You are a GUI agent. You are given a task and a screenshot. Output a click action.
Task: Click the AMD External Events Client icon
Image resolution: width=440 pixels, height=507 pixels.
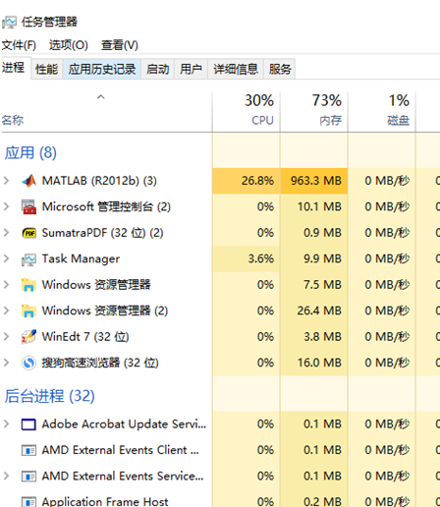click(28, 450)
